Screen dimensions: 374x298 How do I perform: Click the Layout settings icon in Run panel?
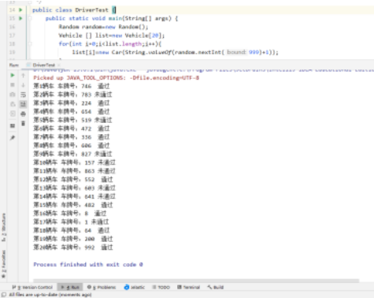pos(13,125)
